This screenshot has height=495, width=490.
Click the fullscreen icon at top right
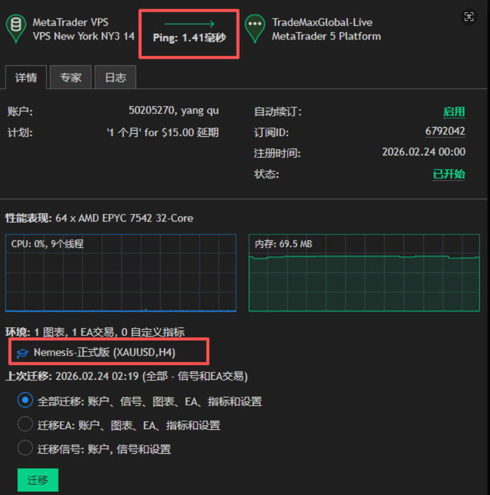click(469, 17)
